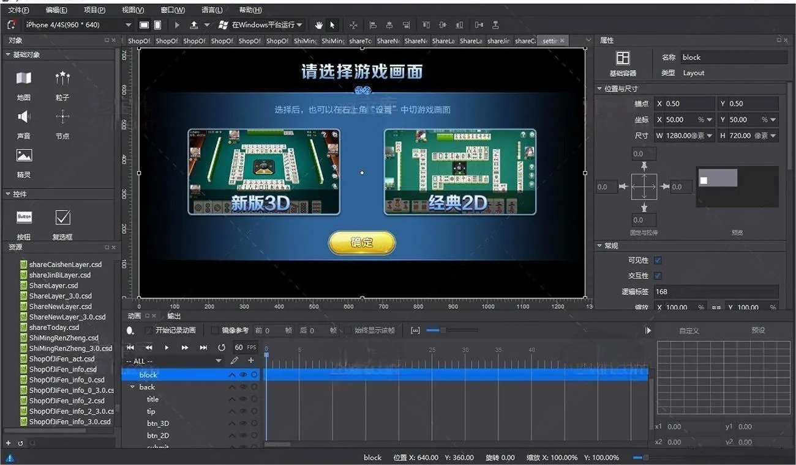This screenshot has width=796, height=465.
Task: Click the 开始记录动画 record button
Action: 171,331
